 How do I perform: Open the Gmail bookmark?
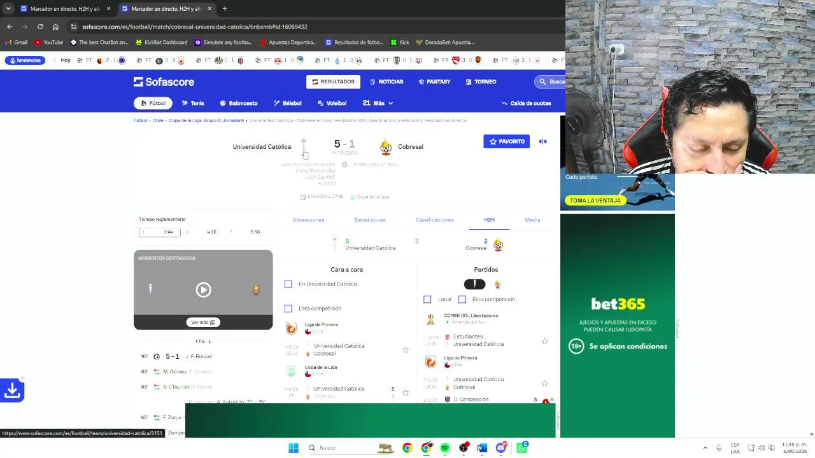pyautogui.click(x=17, y=43)
